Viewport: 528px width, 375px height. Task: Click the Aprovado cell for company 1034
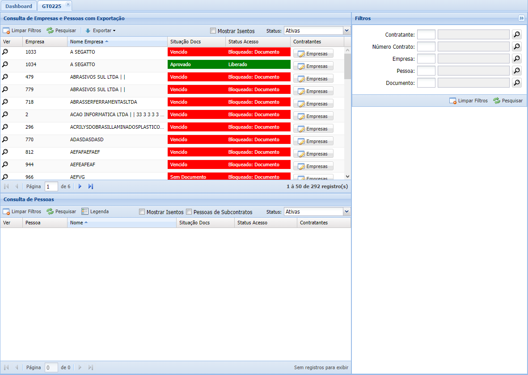pyautogui.click(x=197, y=64)
